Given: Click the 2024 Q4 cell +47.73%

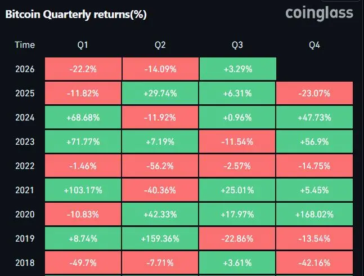Looking at the screenshot, I should pos(314,117).
